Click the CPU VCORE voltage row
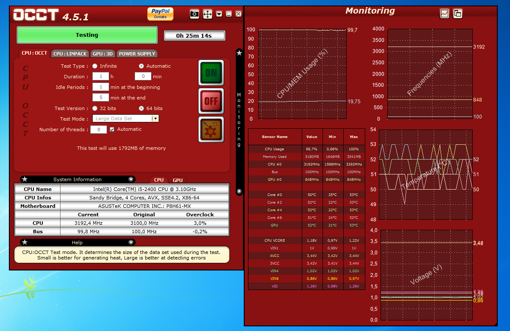The height and width of the screenshot is (331, 510). pos(306,240)
